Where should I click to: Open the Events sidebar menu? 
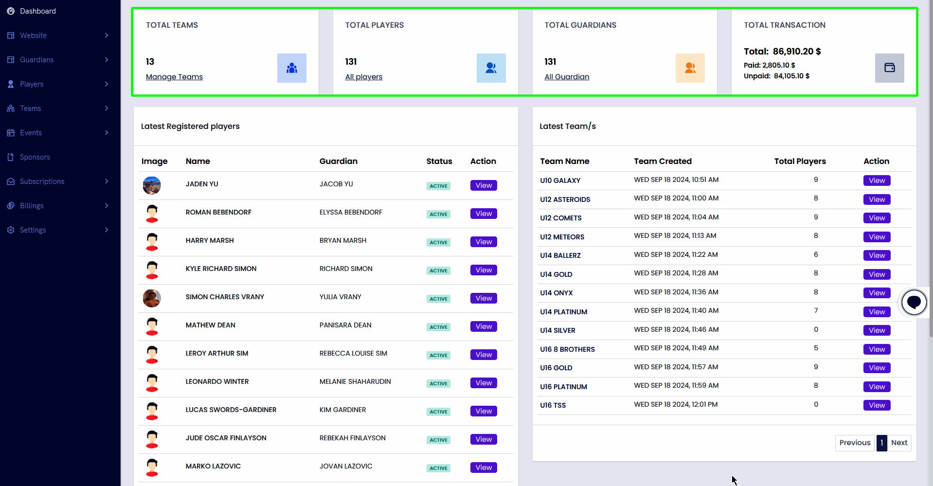(x=31, y=133)
